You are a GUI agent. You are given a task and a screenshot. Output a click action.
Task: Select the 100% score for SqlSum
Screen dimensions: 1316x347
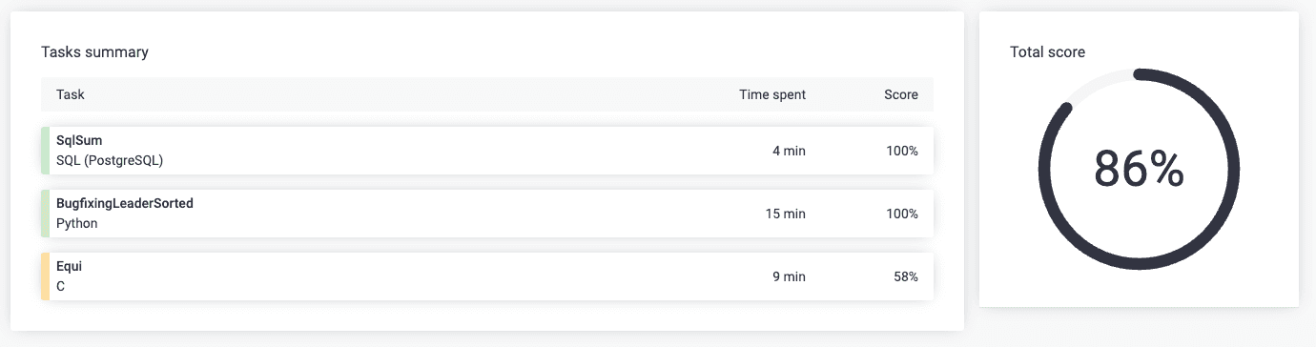pyautogui.click(x=902, y=151)
